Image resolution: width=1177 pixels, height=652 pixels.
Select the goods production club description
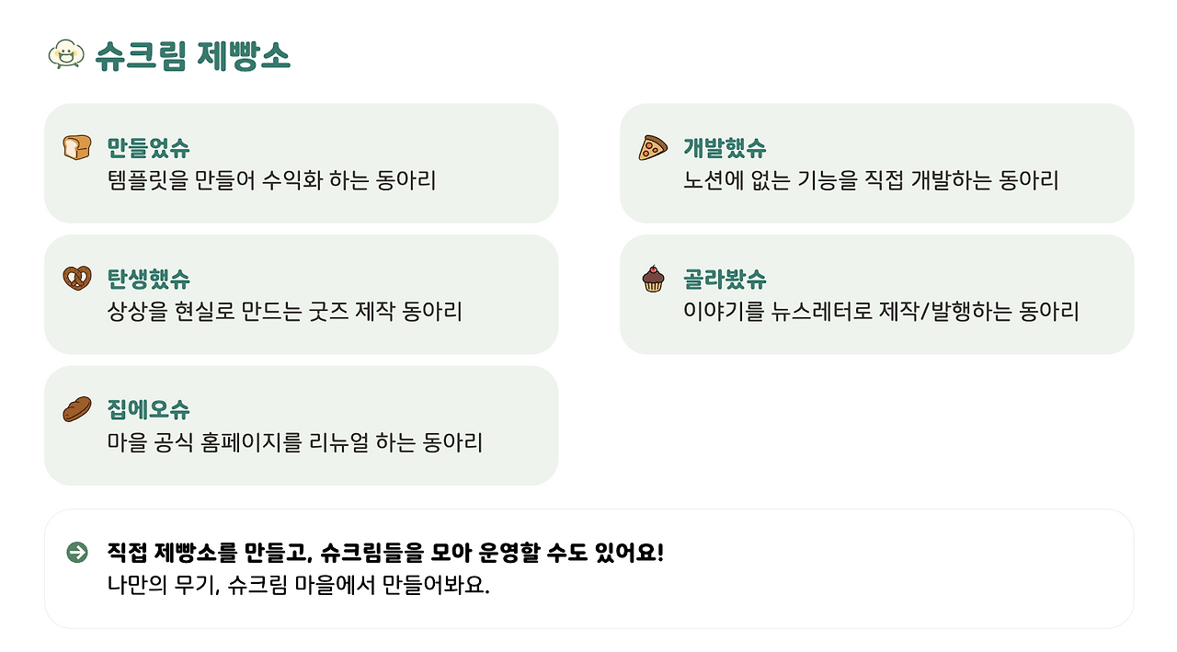point(284,312)
